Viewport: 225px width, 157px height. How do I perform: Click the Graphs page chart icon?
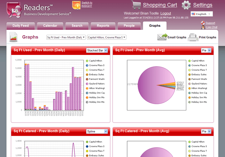(x=13, y=37)
